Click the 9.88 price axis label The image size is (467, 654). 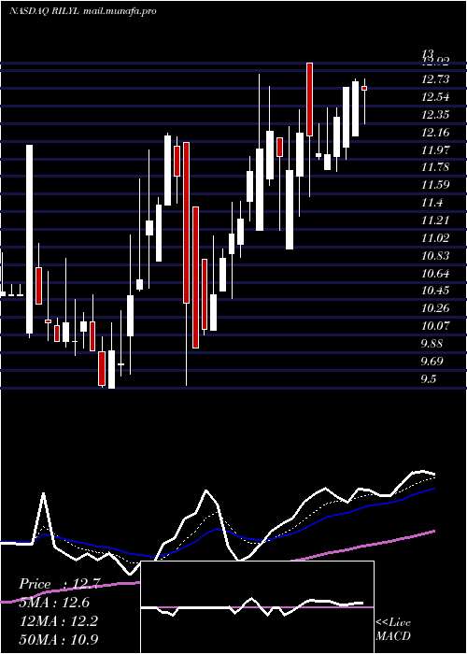coord(432,343)
